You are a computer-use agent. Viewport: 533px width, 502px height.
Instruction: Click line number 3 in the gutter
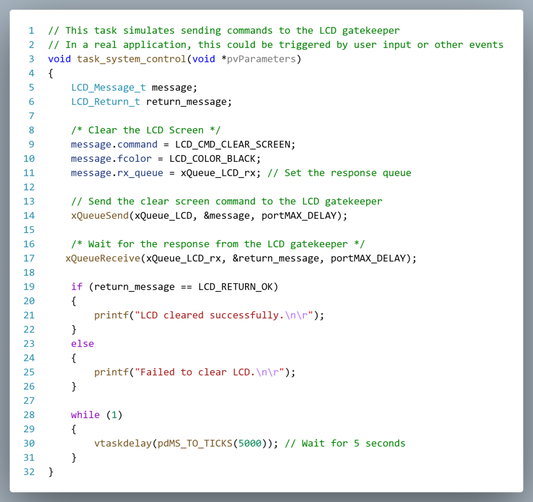click(31, 59)
